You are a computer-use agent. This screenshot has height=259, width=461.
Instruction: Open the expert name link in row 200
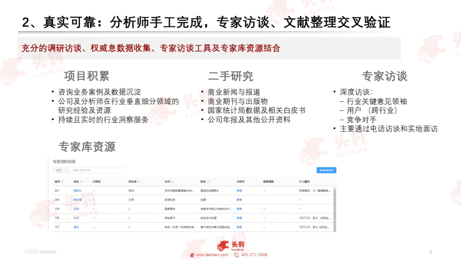coord(77,200)
